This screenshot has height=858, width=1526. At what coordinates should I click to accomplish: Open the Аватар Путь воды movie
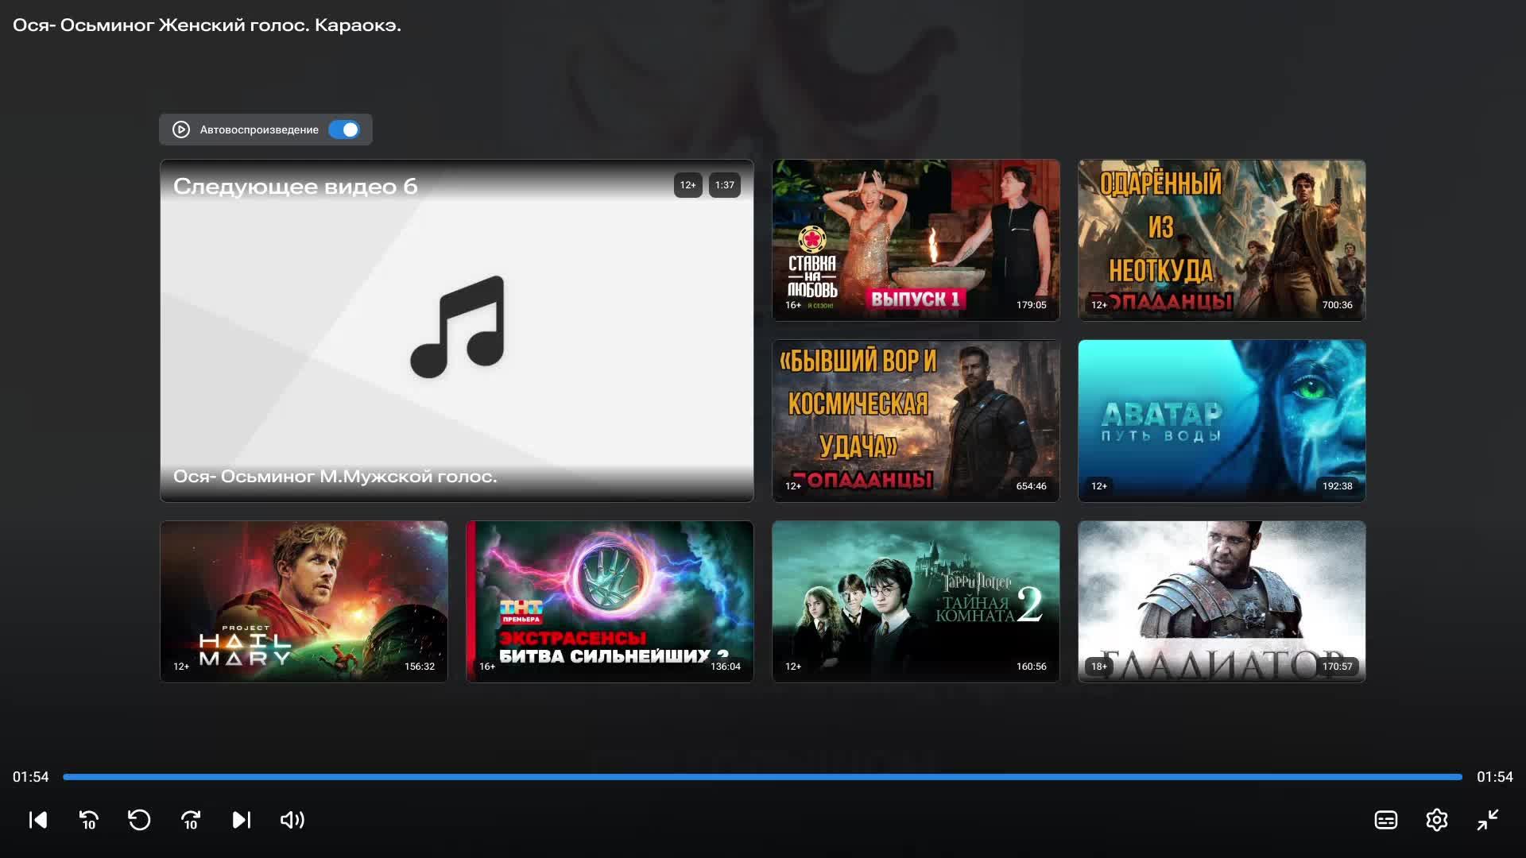click(1222, 421)
